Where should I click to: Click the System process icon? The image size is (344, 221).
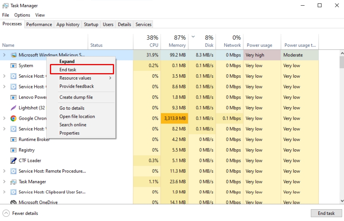coord(13,66)
